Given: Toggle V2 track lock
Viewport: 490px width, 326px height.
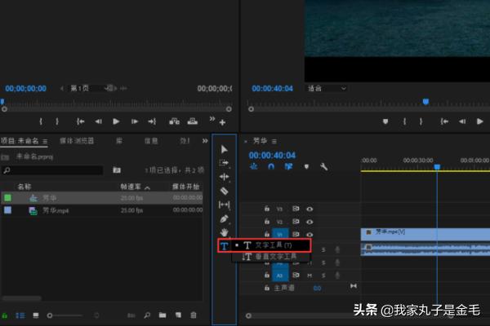Looking at the screenshot, I should point(266,222).
